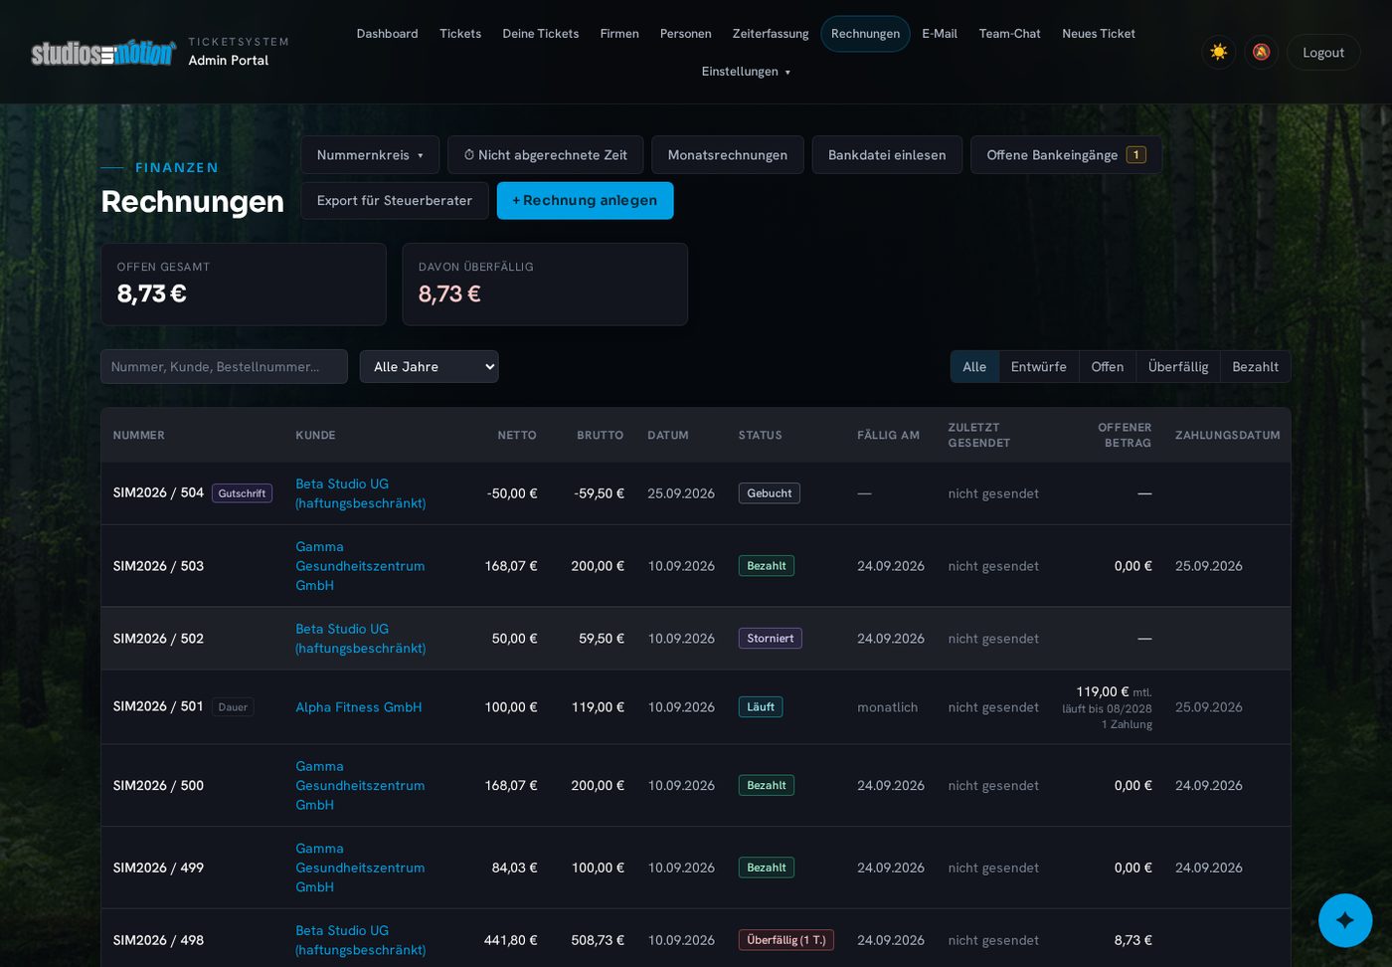The width and height of the screenshot is (1392, 967).
Task: Open Alpha Fitness GmbH customer link
Action: [358, 707]
